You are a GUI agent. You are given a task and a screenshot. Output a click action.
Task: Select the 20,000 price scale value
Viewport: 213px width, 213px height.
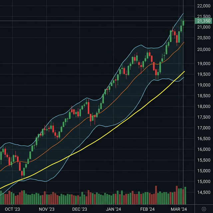[x=203, y=50]
